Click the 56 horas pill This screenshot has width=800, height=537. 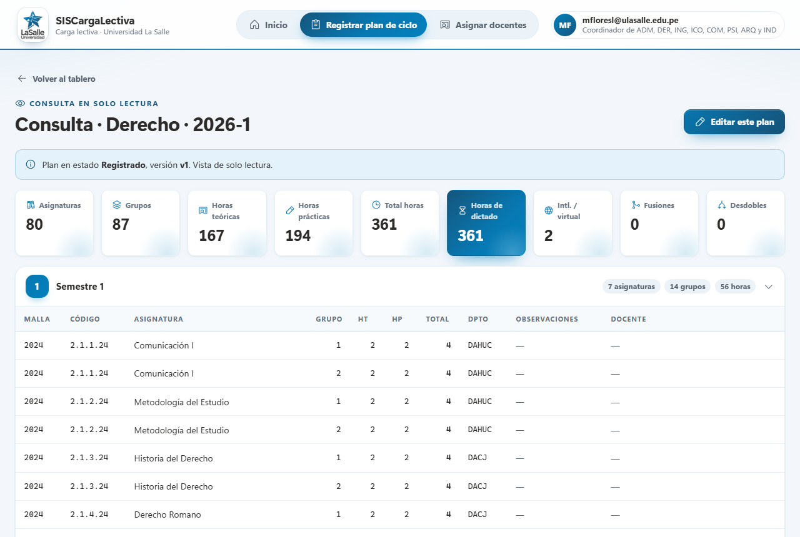click(735, 287)
